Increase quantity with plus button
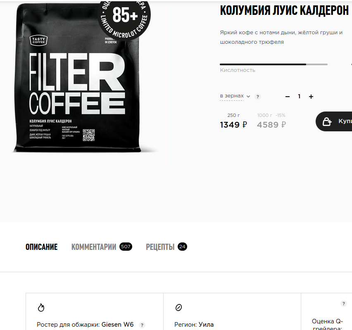Screen dimensions: 352x330 point(311,97)
